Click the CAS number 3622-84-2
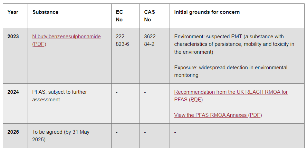This screenshot has width=307, height=152. (151, 40)
